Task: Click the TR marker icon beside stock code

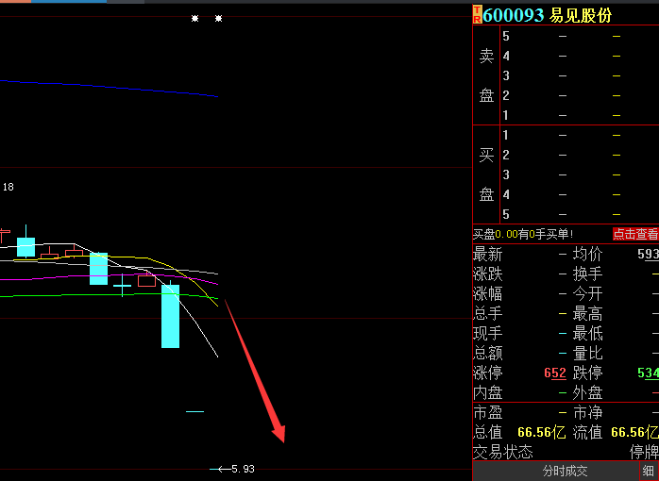Action: (x=477, y=14)
